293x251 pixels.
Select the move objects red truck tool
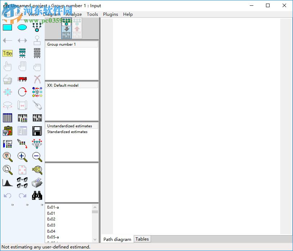click(x=22, y=79)
